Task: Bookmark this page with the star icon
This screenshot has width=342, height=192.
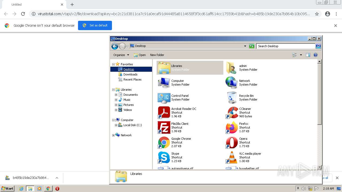Action: [317, 14]
